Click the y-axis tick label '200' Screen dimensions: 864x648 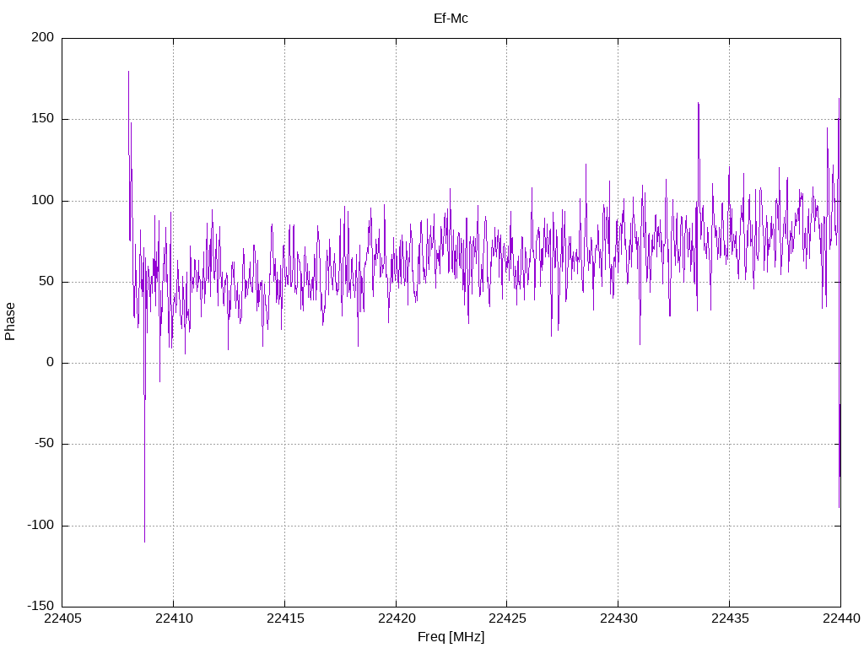pos(43,37)
